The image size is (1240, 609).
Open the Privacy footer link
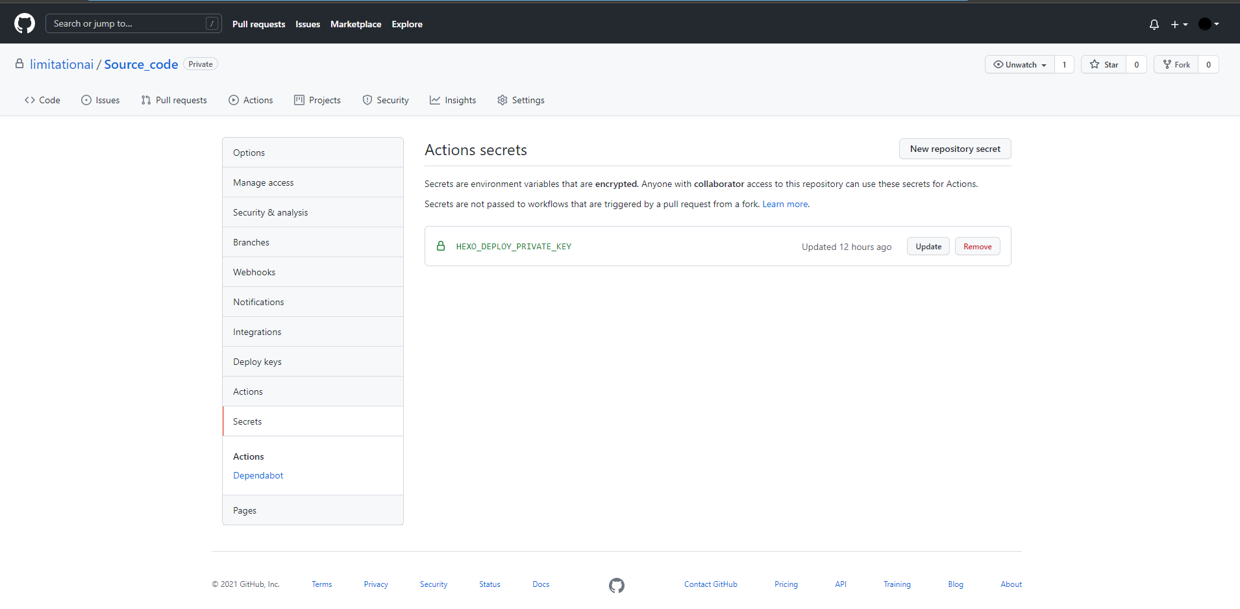pos(376,584)
